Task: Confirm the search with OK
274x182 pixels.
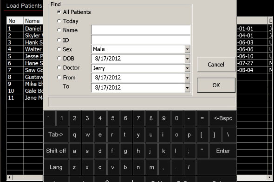Action: [x=216, y=85]
